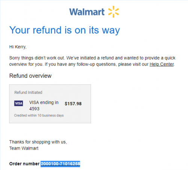This screenshot has width=188, height=170.
Task: Click the "Team Walmart" signature
Action: coord(24,148)
